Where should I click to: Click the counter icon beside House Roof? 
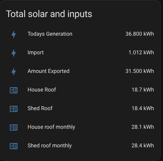[x=14, y=90]
